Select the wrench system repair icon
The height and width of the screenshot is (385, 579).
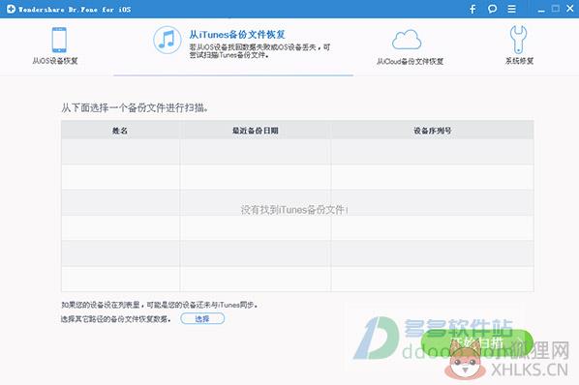pyautogui.click(x=518, y=40)
